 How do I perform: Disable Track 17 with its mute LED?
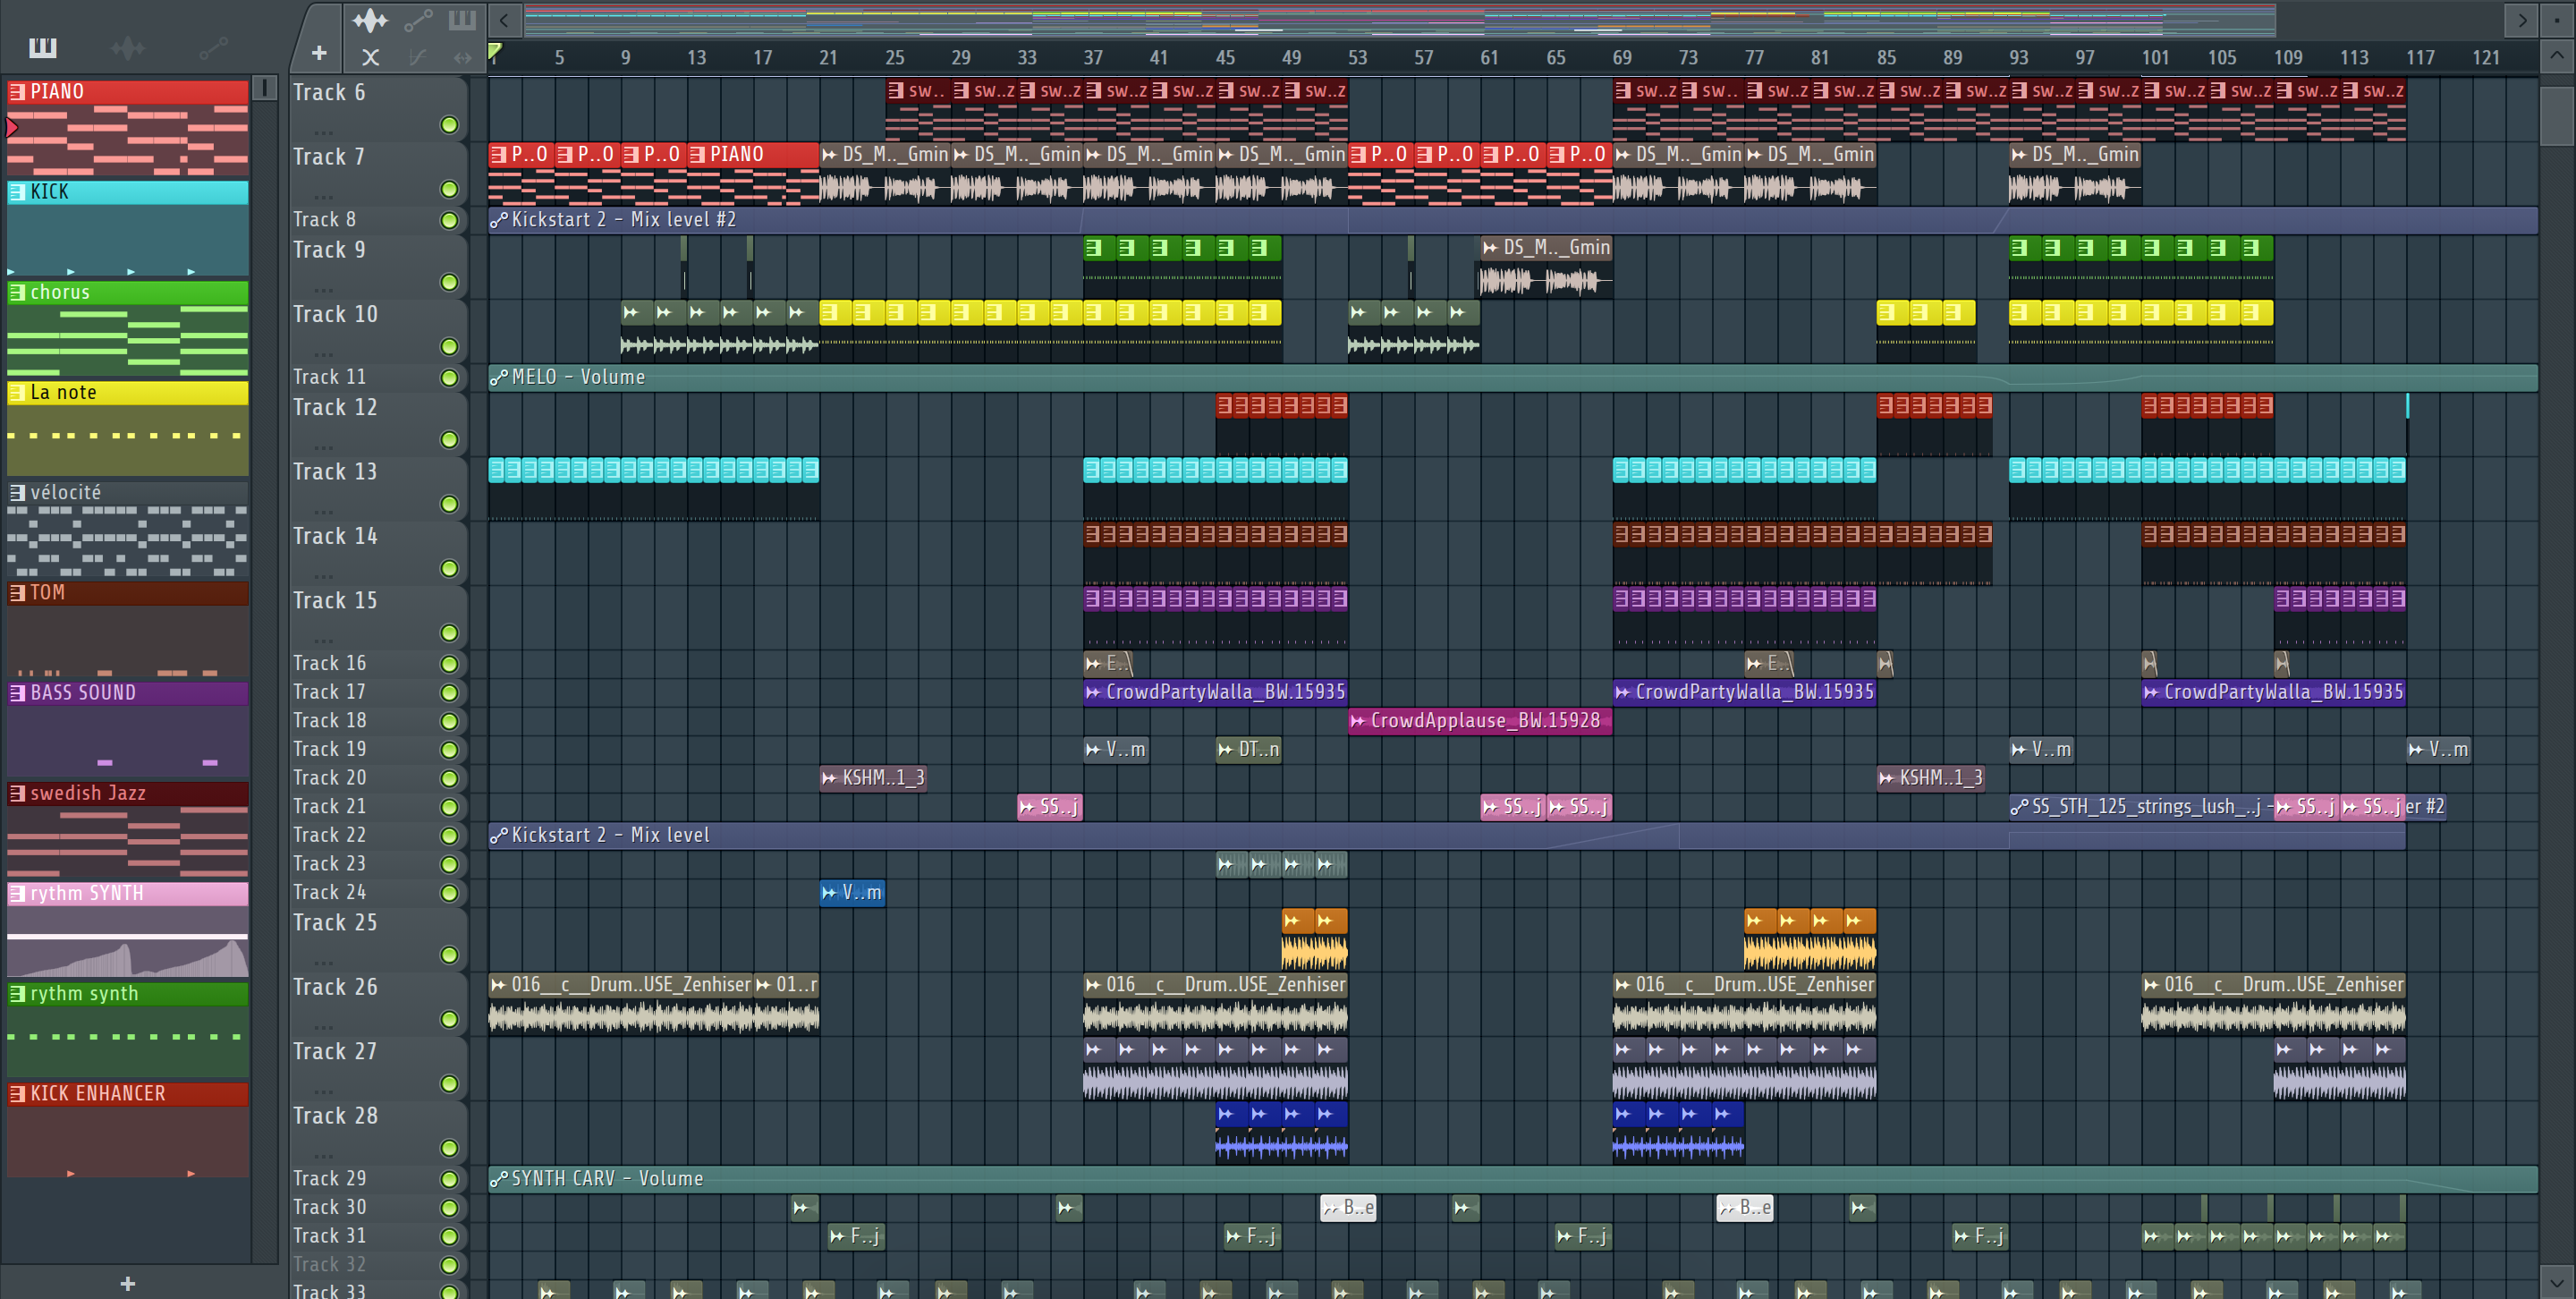tap(450, 692)
